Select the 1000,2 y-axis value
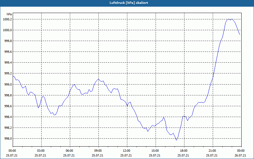The image size is (254, 159). coord(7,19)
